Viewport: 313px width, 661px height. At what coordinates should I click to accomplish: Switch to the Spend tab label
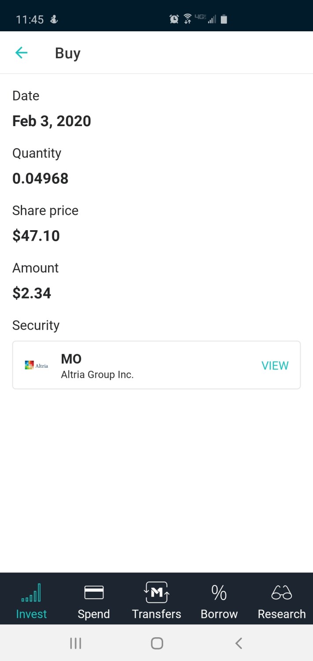[94, 614]
